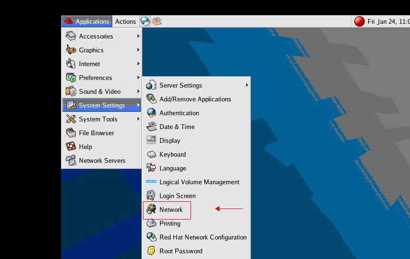Click the Internet menu icon
Viewport: 410px width, 259px height.
click(70, 64)
